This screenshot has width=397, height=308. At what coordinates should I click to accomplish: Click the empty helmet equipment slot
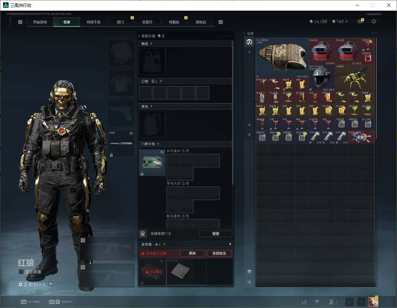pyautogui.click(x=121, y=53)
